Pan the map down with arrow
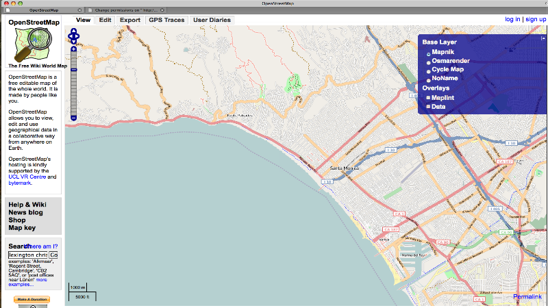The height and width of the screenshot is (308, 548). [73, 40]
